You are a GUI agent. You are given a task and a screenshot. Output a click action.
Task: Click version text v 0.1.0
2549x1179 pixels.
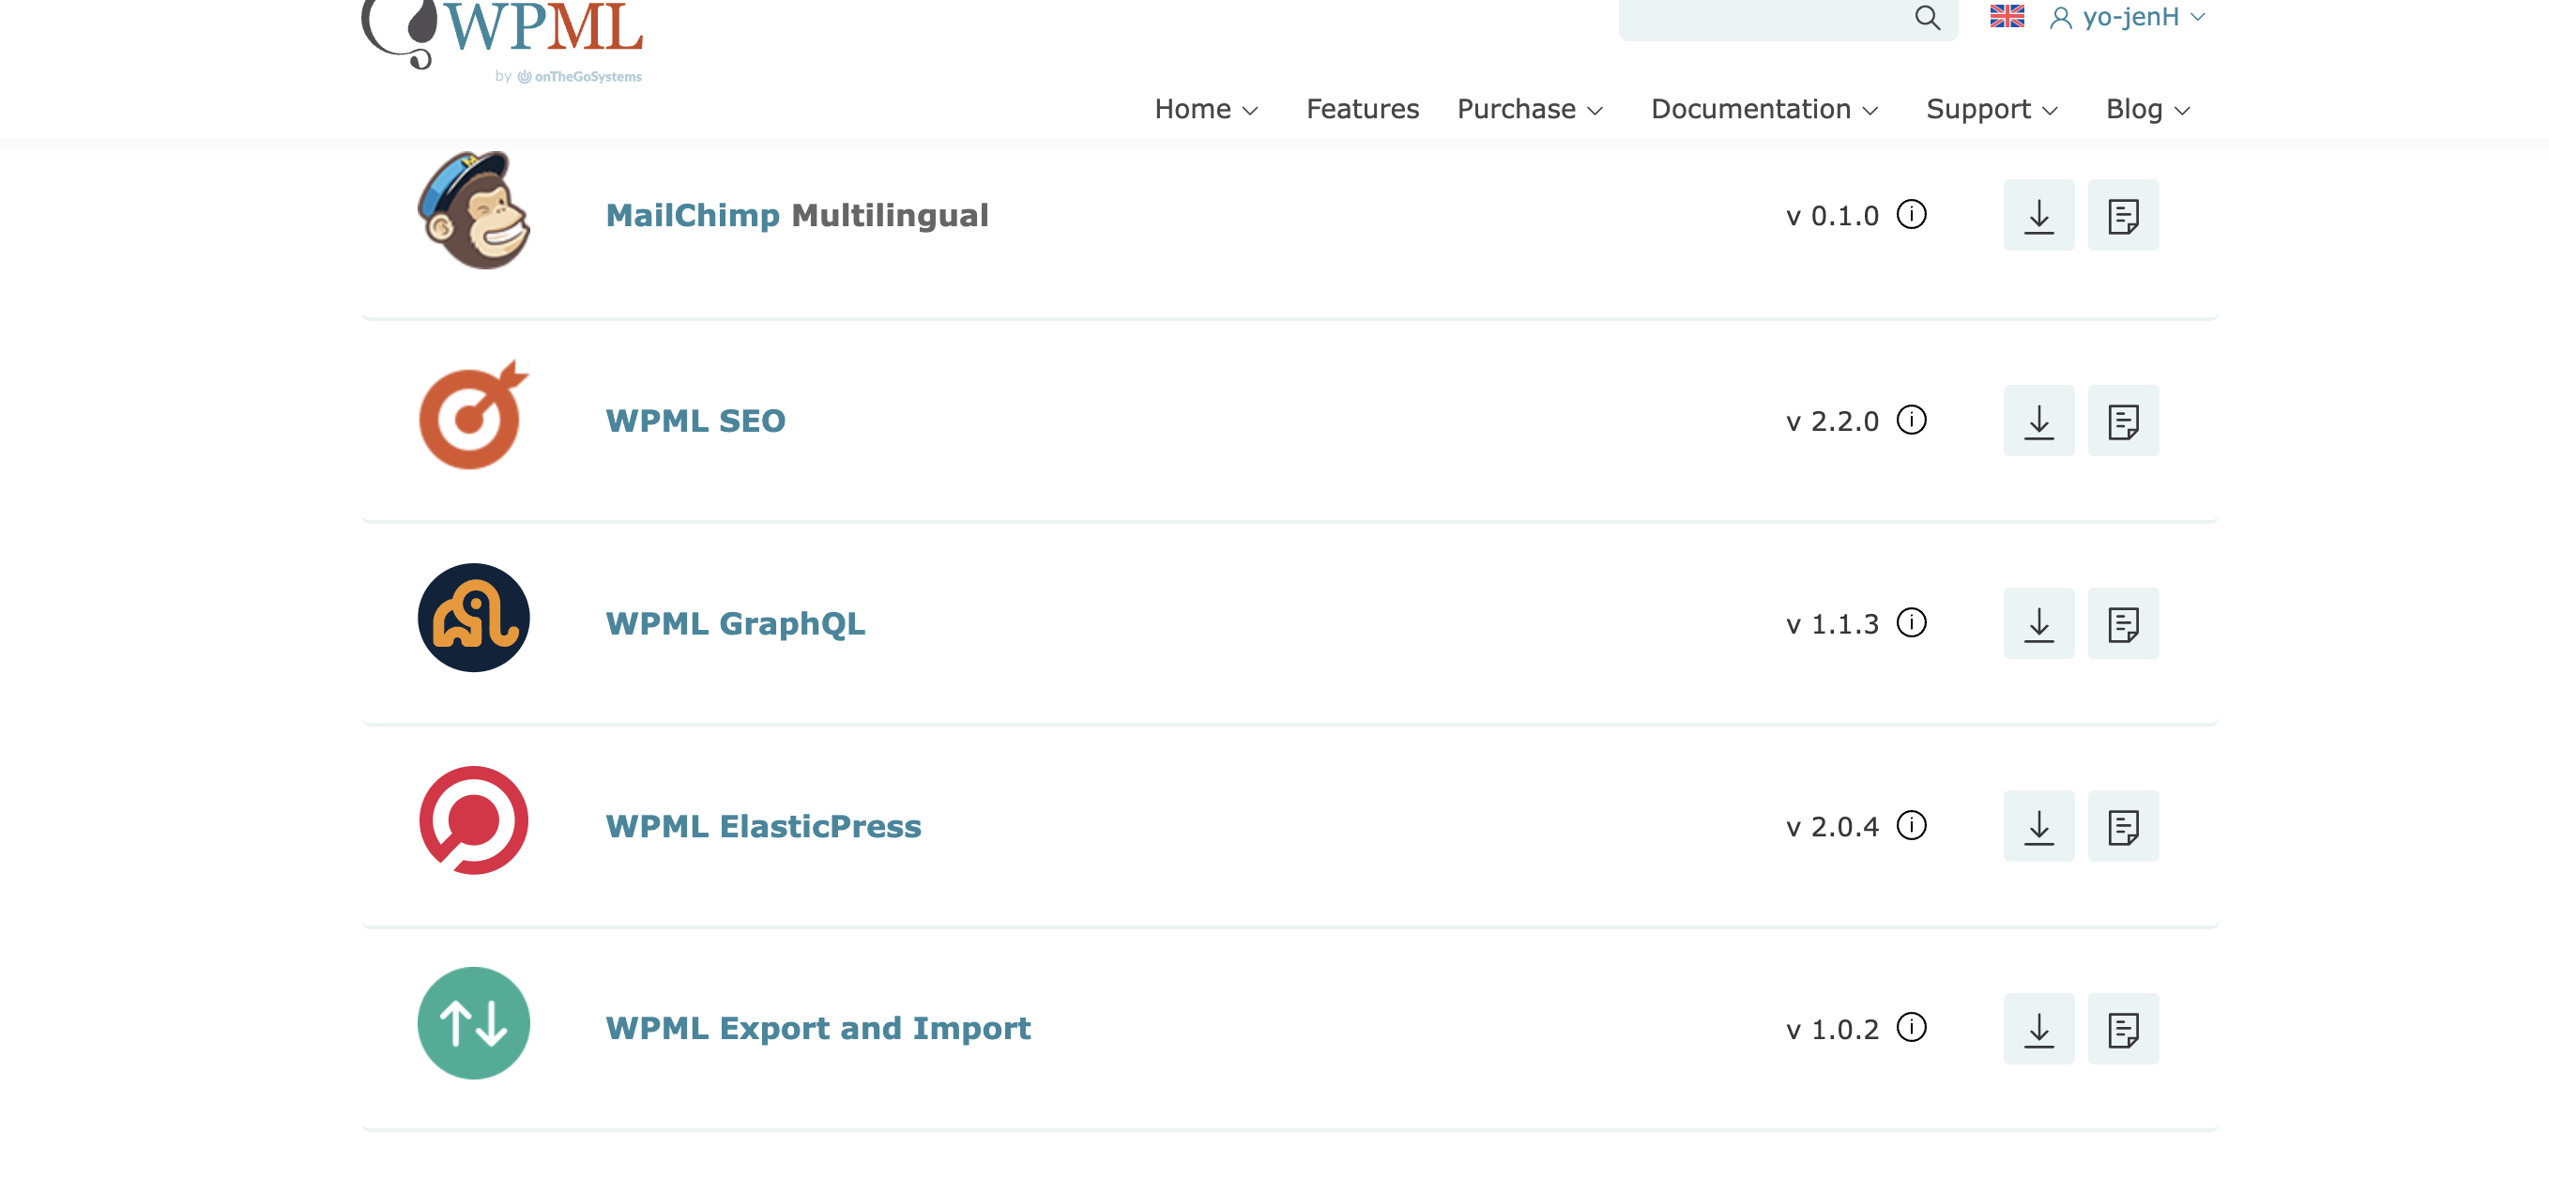click(x=1832, y=216)
